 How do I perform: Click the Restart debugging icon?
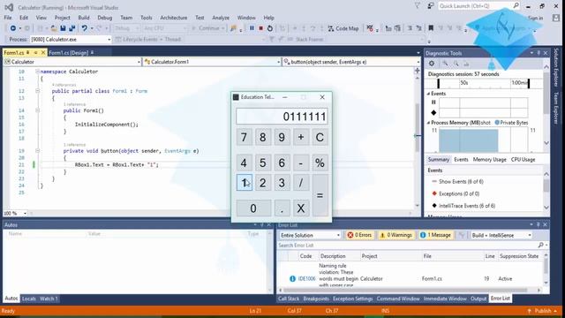click(x=270, y=28)
